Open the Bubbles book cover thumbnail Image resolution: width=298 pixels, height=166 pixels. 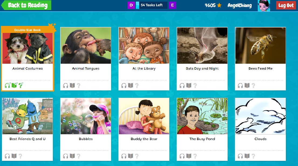[x=86, y=116]
